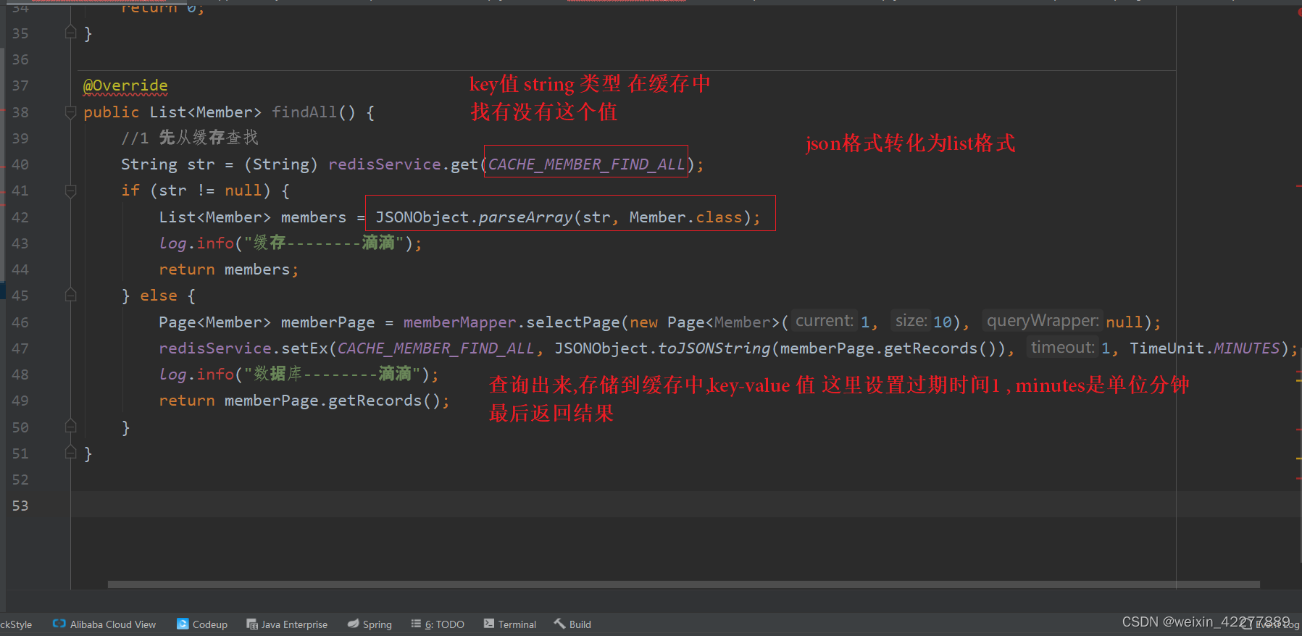Click parseArray method call
Viewport: 1302px width, 636px height.
(x=525, y=217)
